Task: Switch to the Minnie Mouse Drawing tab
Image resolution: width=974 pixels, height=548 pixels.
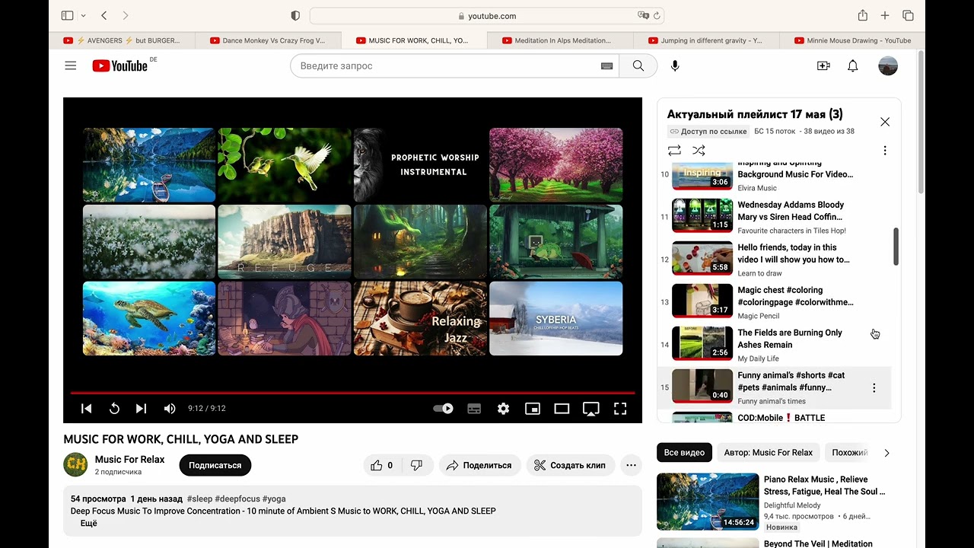Action: click(852, 40)
